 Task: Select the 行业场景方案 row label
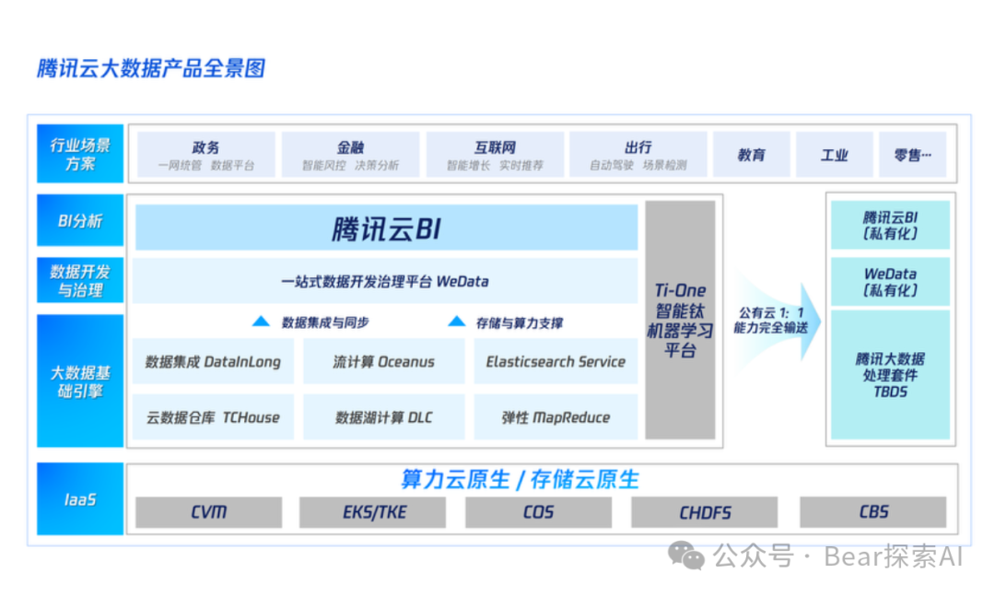tap(80, 154)
